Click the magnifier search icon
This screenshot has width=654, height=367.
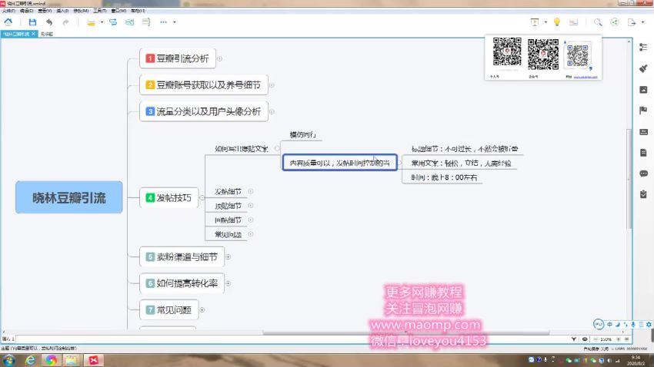click(598, 22)
